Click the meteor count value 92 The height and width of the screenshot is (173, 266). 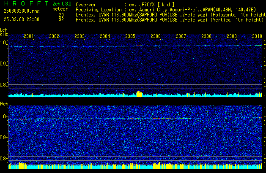pyautogui.click(x=61, y=19)
